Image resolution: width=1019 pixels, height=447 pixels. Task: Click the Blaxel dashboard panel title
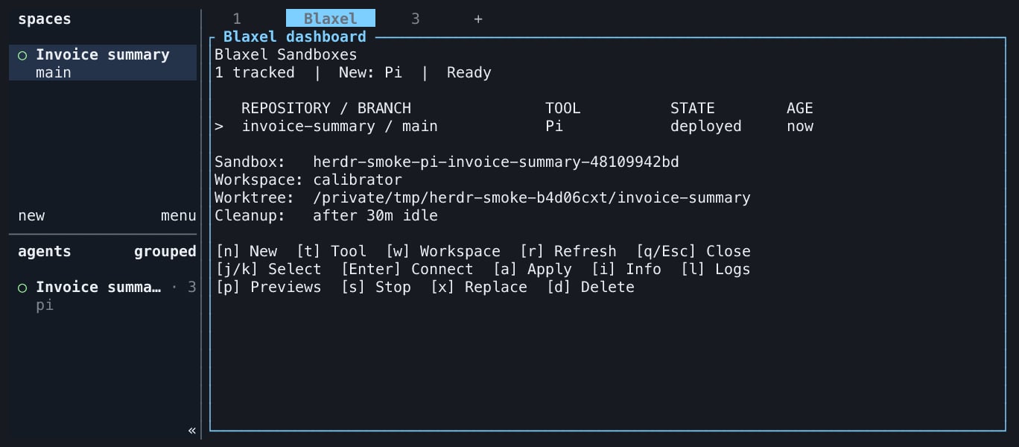[x=295, y=37]
